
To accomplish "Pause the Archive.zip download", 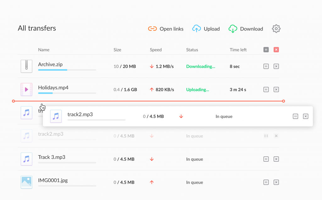I will click(x=266, y=66).
